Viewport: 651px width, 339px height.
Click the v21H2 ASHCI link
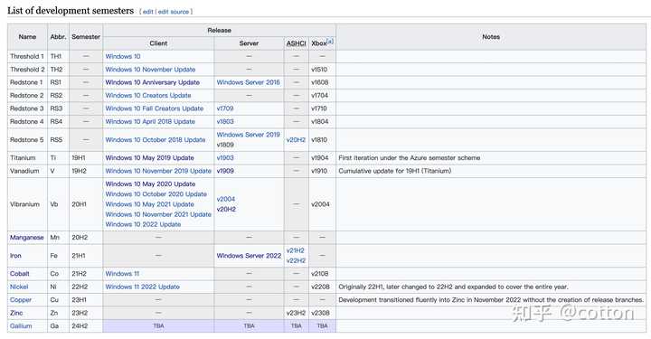pyautogui.click(x=295, y=250)
